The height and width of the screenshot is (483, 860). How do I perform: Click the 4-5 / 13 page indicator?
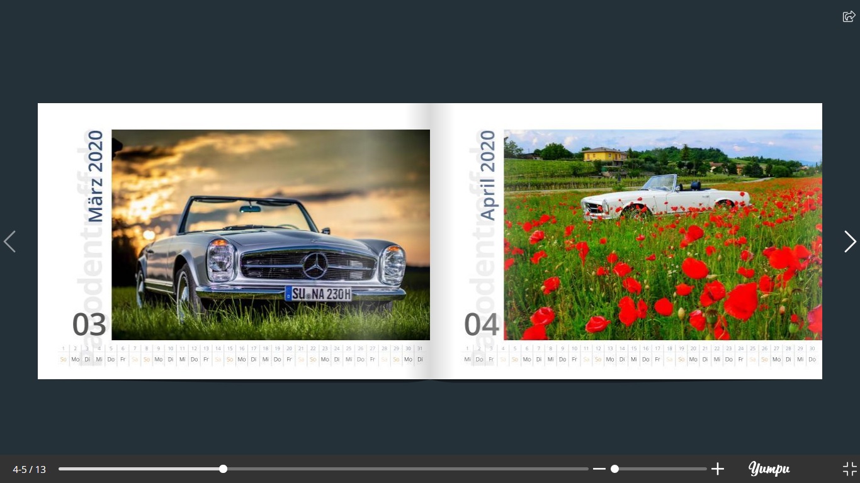coord(29,469)
